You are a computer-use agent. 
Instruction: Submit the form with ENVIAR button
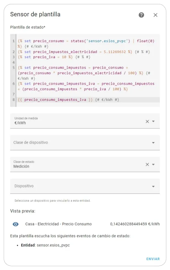coord(153,259)
